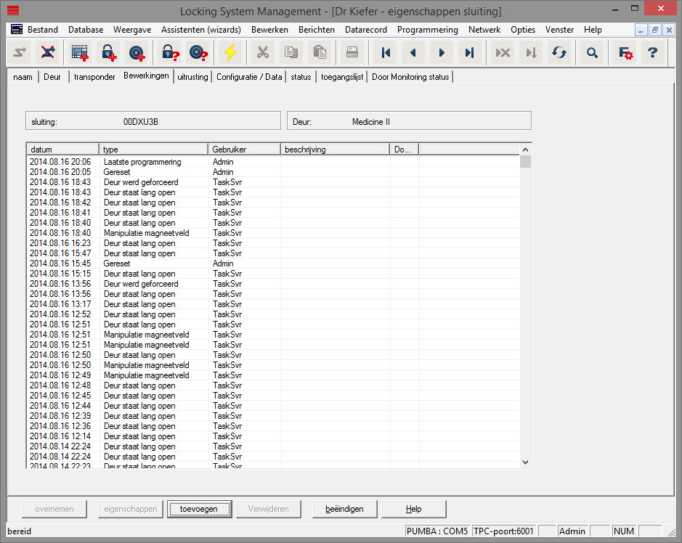The height and width of the screenshot is (543, 682).
Task: Click the lightning bolt programming icon
Action: (230, 52)
